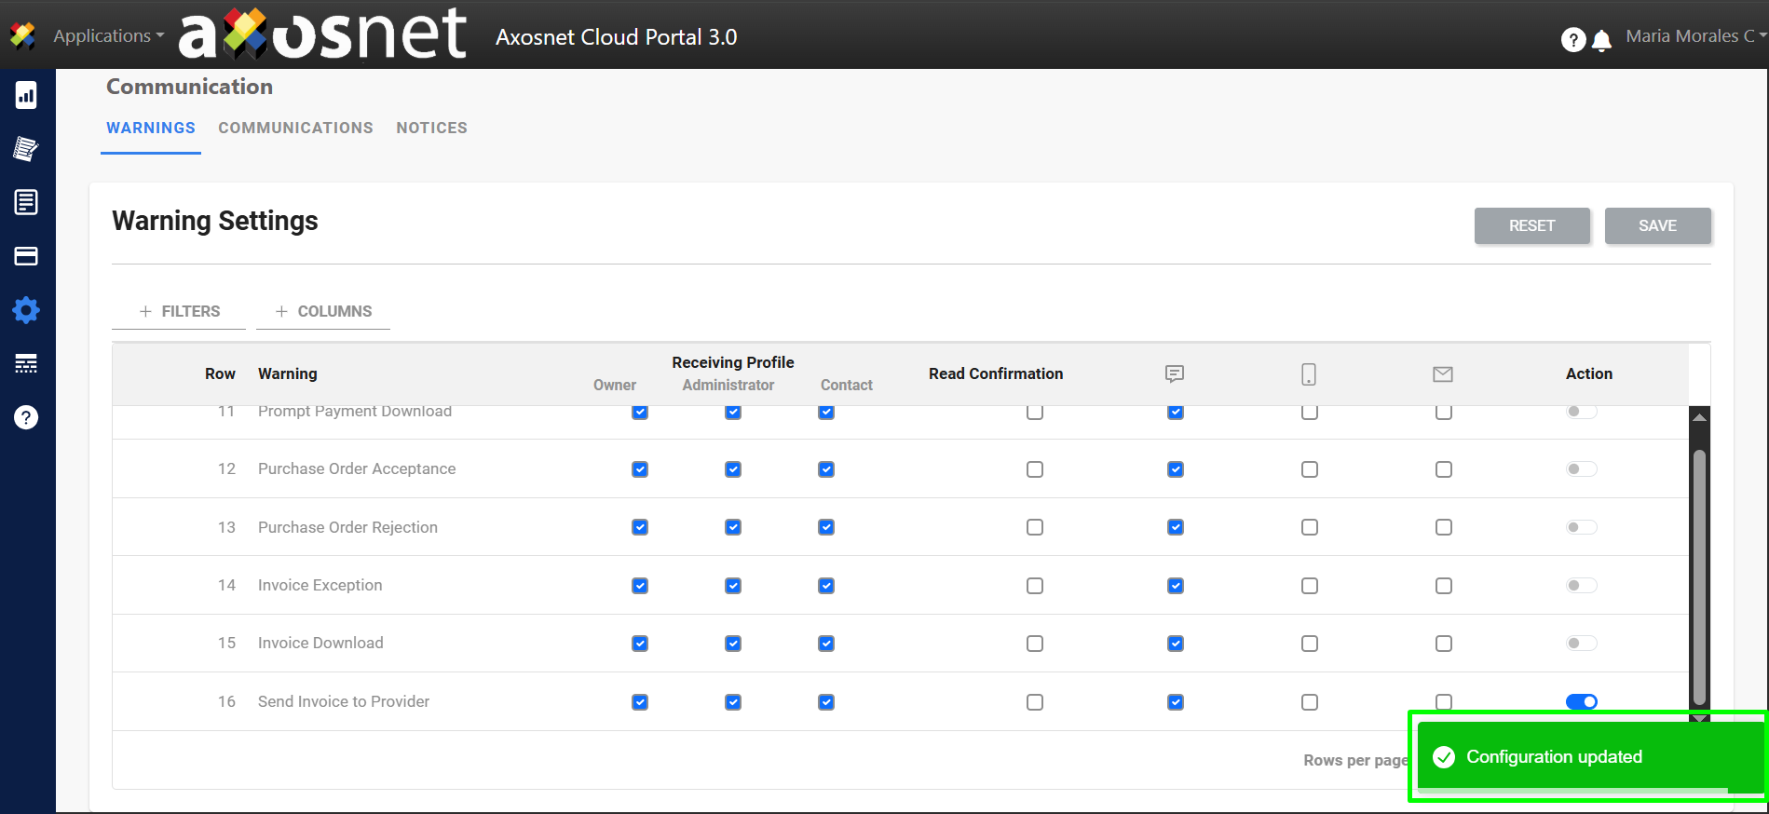The image size is (1769, 814).
Task: Uncheck Owner for Purchase Order Acceptance
Action: pyautogui.click(x=640, y=469)
